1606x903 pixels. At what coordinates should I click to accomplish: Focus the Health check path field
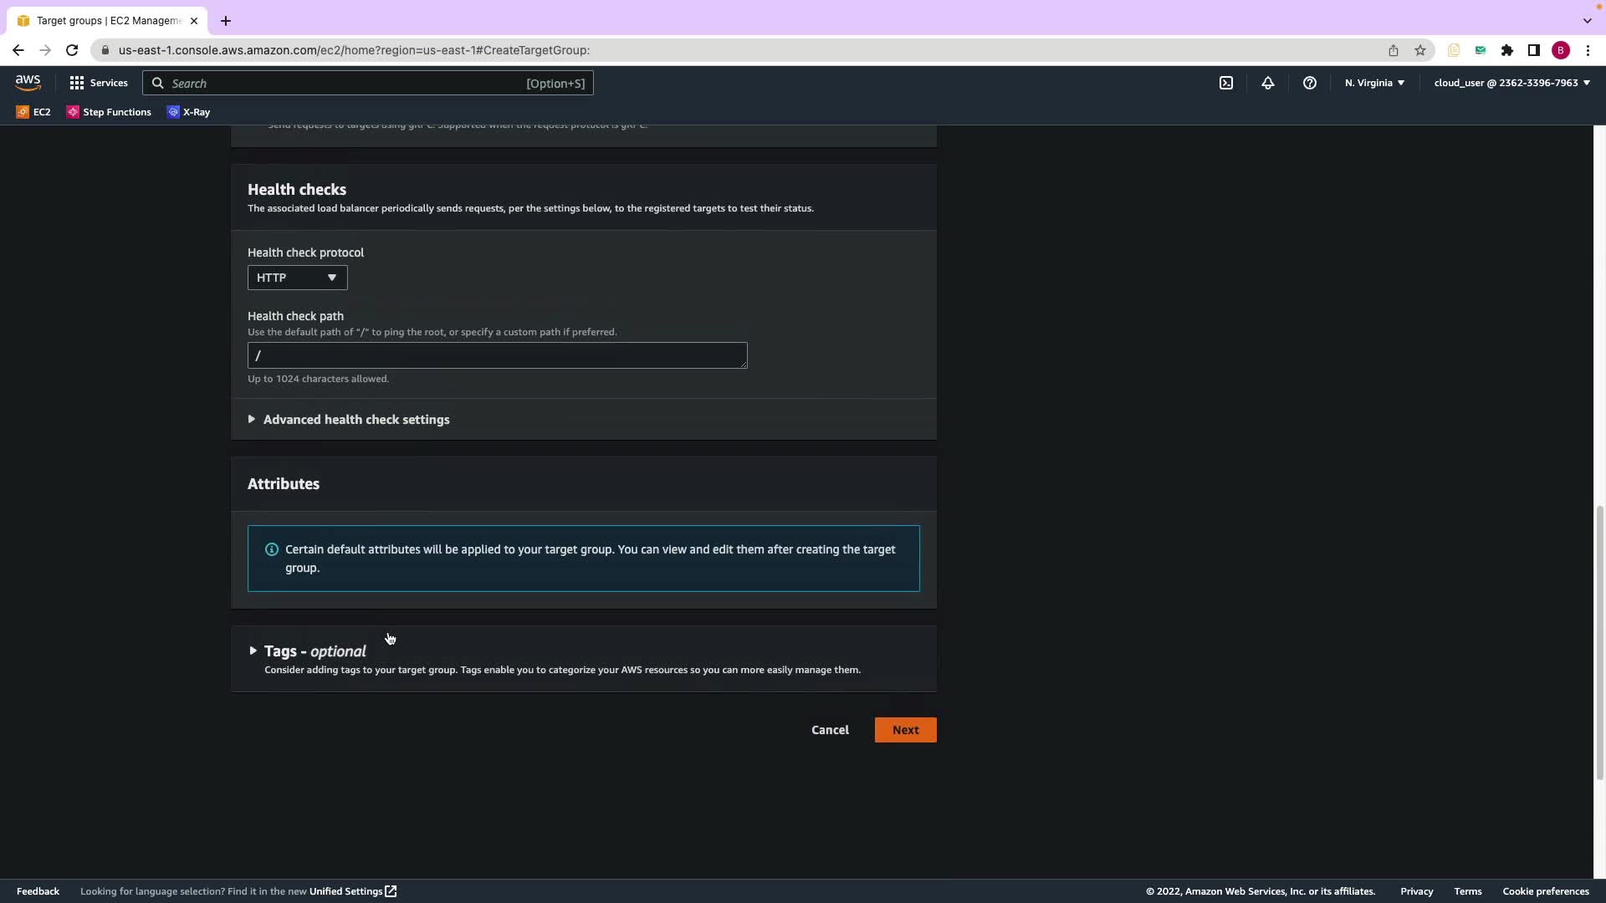click(x=497, y=355)
